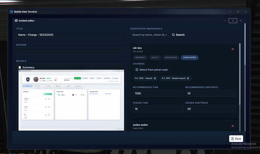Toggle the PROCESSED status tag
Viewport: 260px width, 154px height.
pos(171,57)
